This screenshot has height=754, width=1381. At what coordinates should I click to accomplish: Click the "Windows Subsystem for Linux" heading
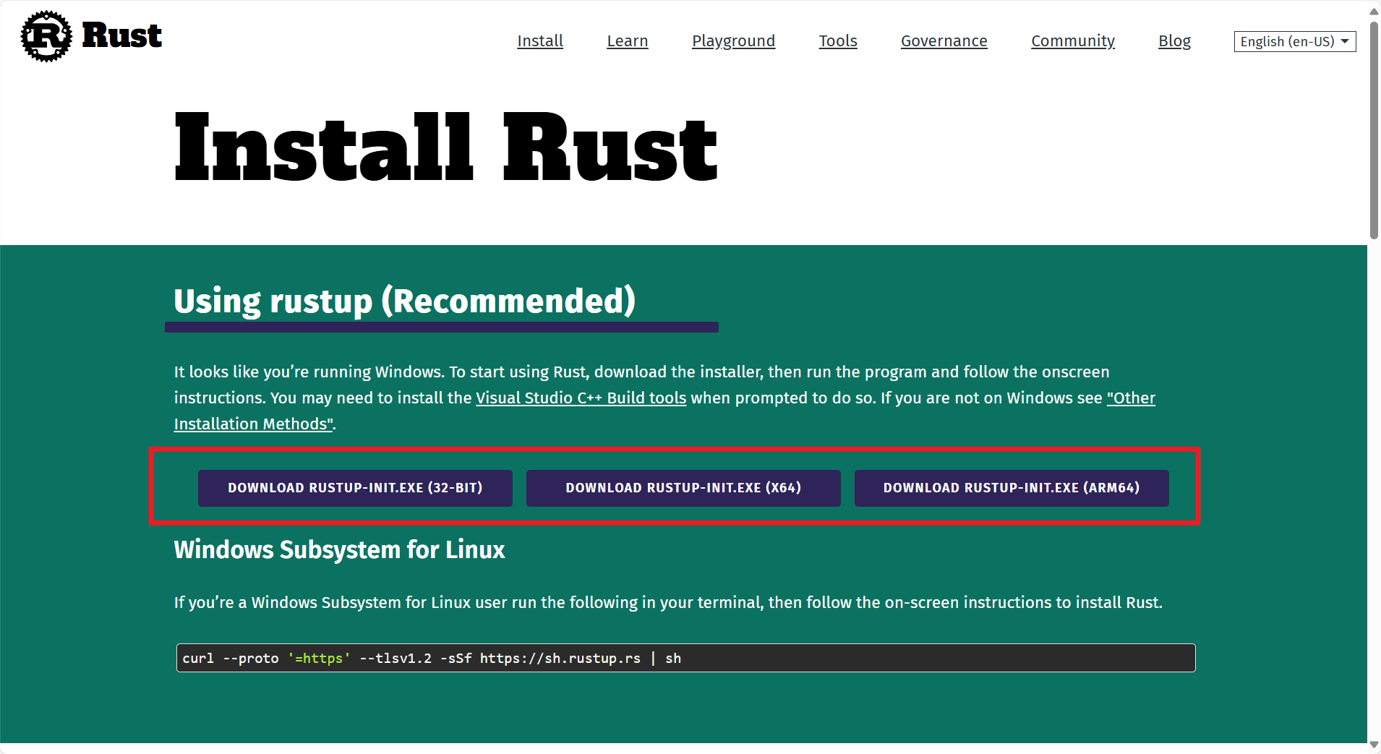tap(339, 550)
